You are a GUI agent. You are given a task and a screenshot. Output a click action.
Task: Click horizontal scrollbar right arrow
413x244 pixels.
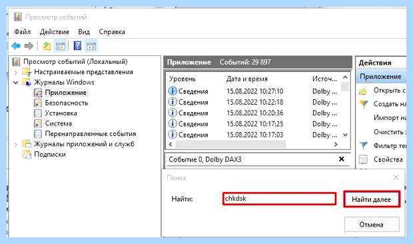click(x=336, y=144)
